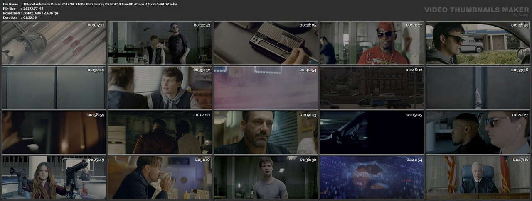Select the thumbnail at 00:21:27
The width and height of the screenshot is (532, 201).
point(372,43)
